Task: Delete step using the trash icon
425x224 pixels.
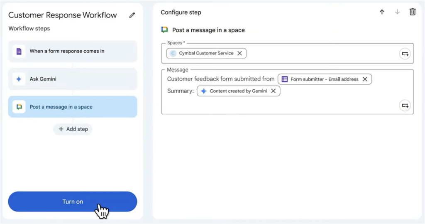Action: click(412, 12)
